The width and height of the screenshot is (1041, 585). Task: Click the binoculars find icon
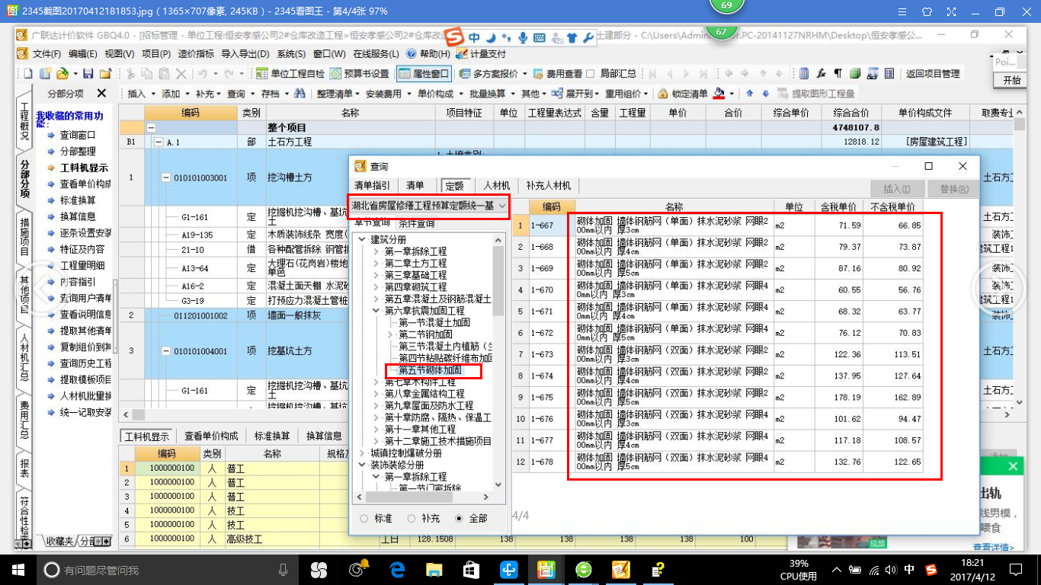tap(300, 94)
